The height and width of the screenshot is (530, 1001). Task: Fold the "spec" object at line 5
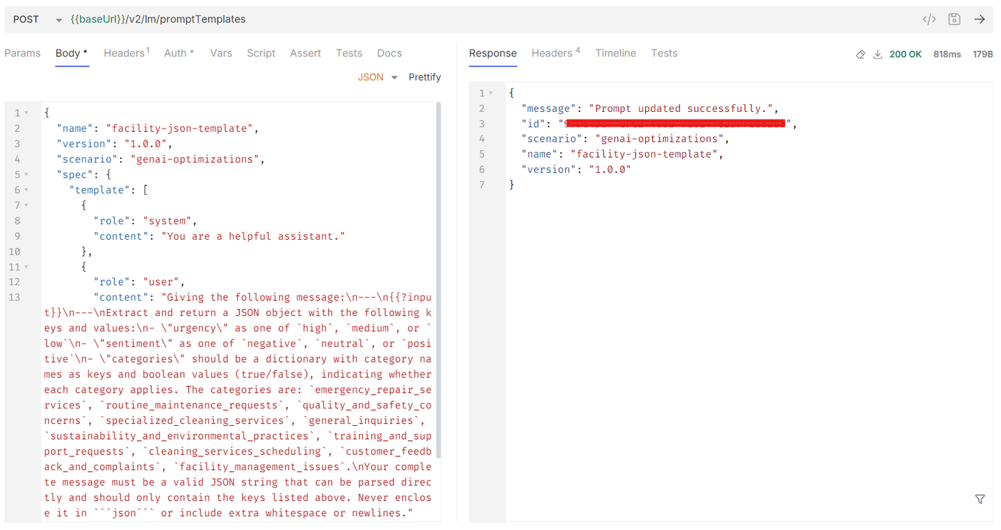point(26,174)
